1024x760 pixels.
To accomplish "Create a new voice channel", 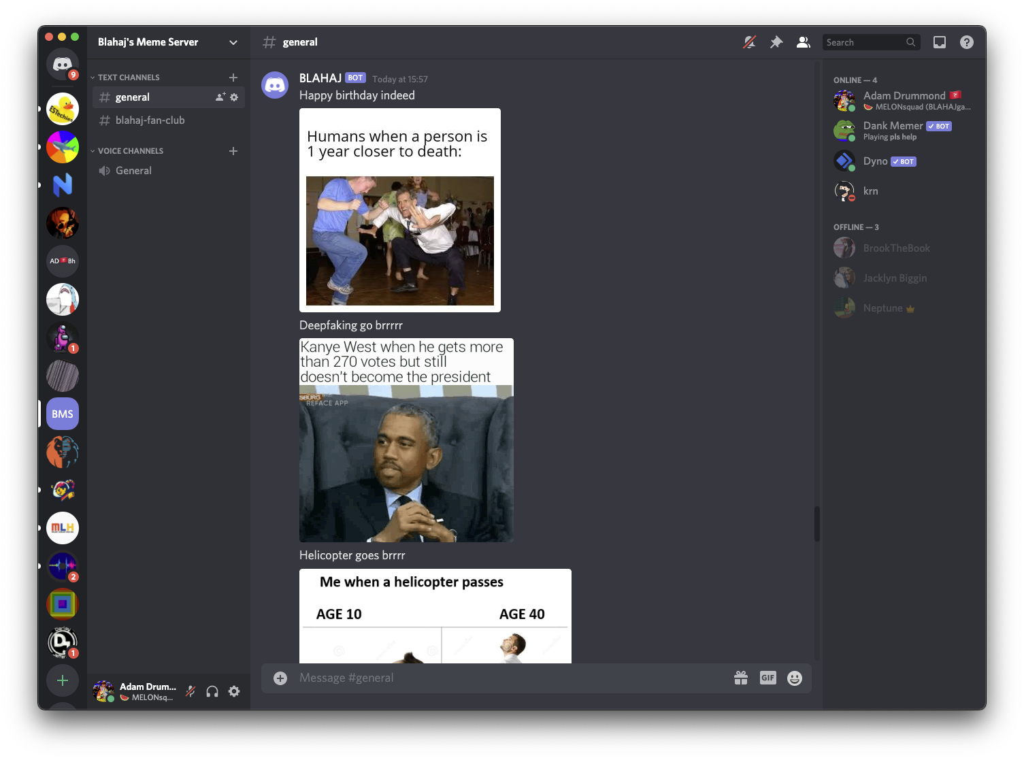I will [x=233, y=151].
